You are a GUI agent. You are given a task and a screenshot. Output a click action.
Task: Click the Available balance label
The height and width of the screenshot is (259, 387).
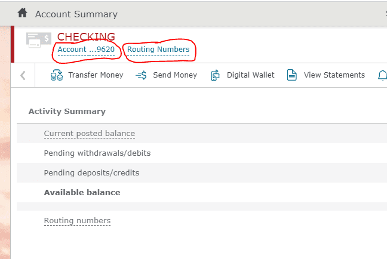(x=82, y=192)
